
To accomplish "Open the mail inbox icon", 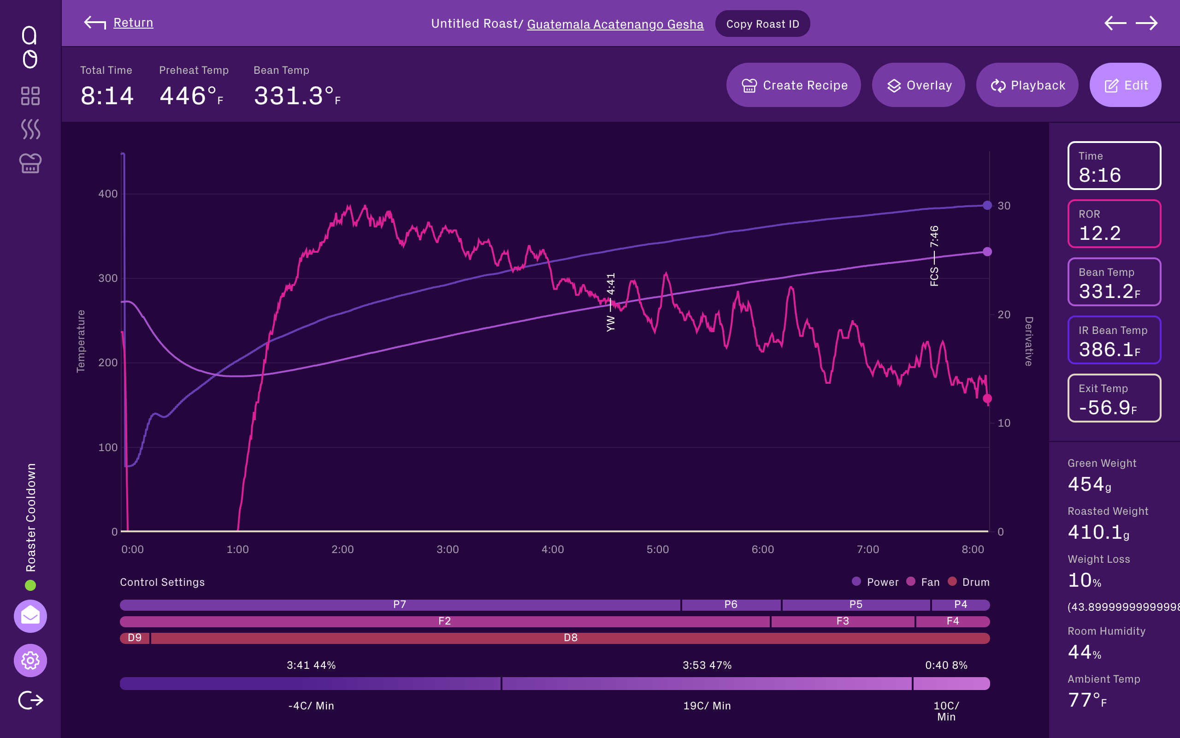I will [x=30, y=616].
